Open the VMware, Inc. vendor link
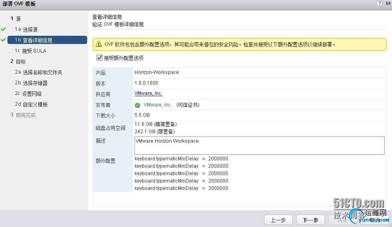This screenshot has width=392, height=227. pyautogui.click(x=148, y=93)
